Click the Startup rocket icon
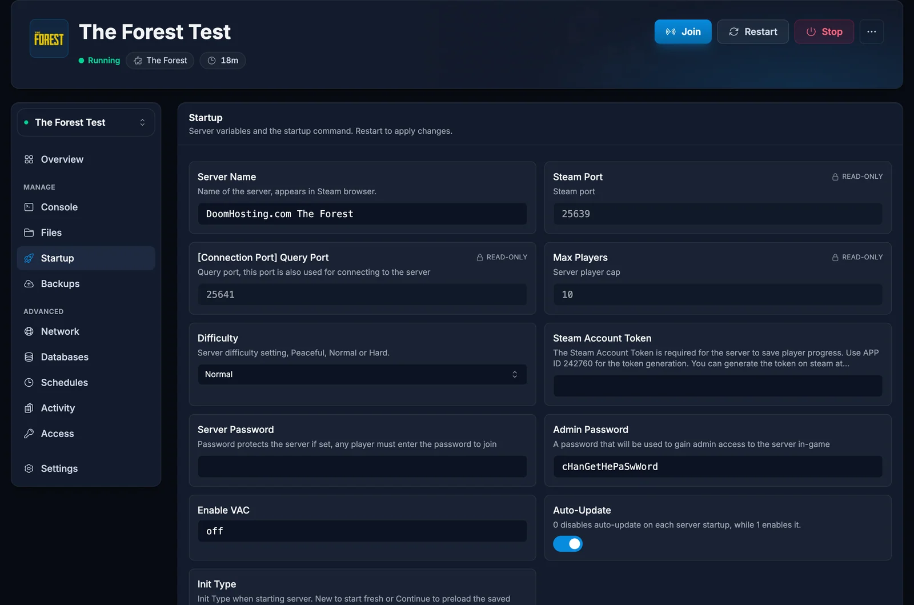 [29, 258]
